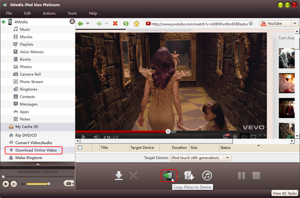This screenshot has height=198, width=300.
Task: Click View All Tasks
Action: pyautogui.click(x=284, y=193)
